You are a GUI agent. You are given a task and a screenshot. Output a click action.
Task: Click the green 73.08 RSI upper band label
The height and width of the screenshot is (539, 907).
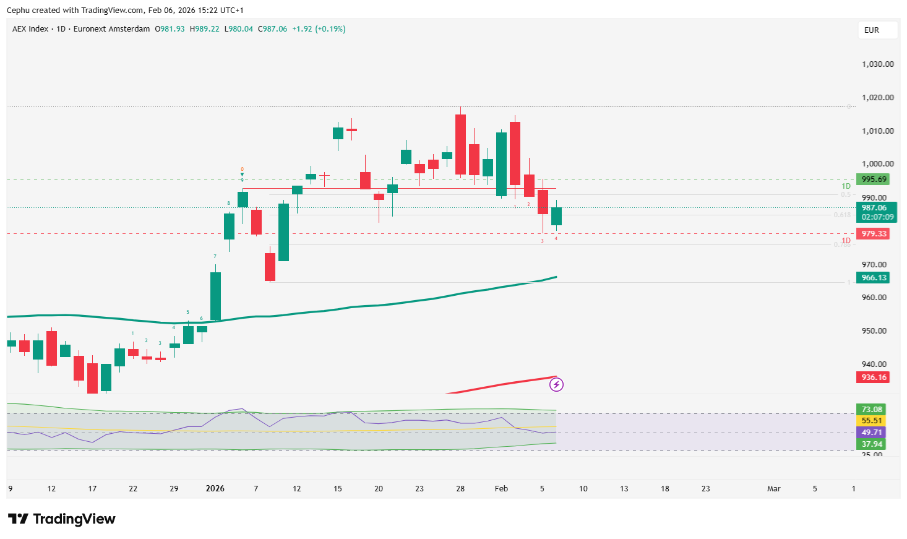(872, 409)
